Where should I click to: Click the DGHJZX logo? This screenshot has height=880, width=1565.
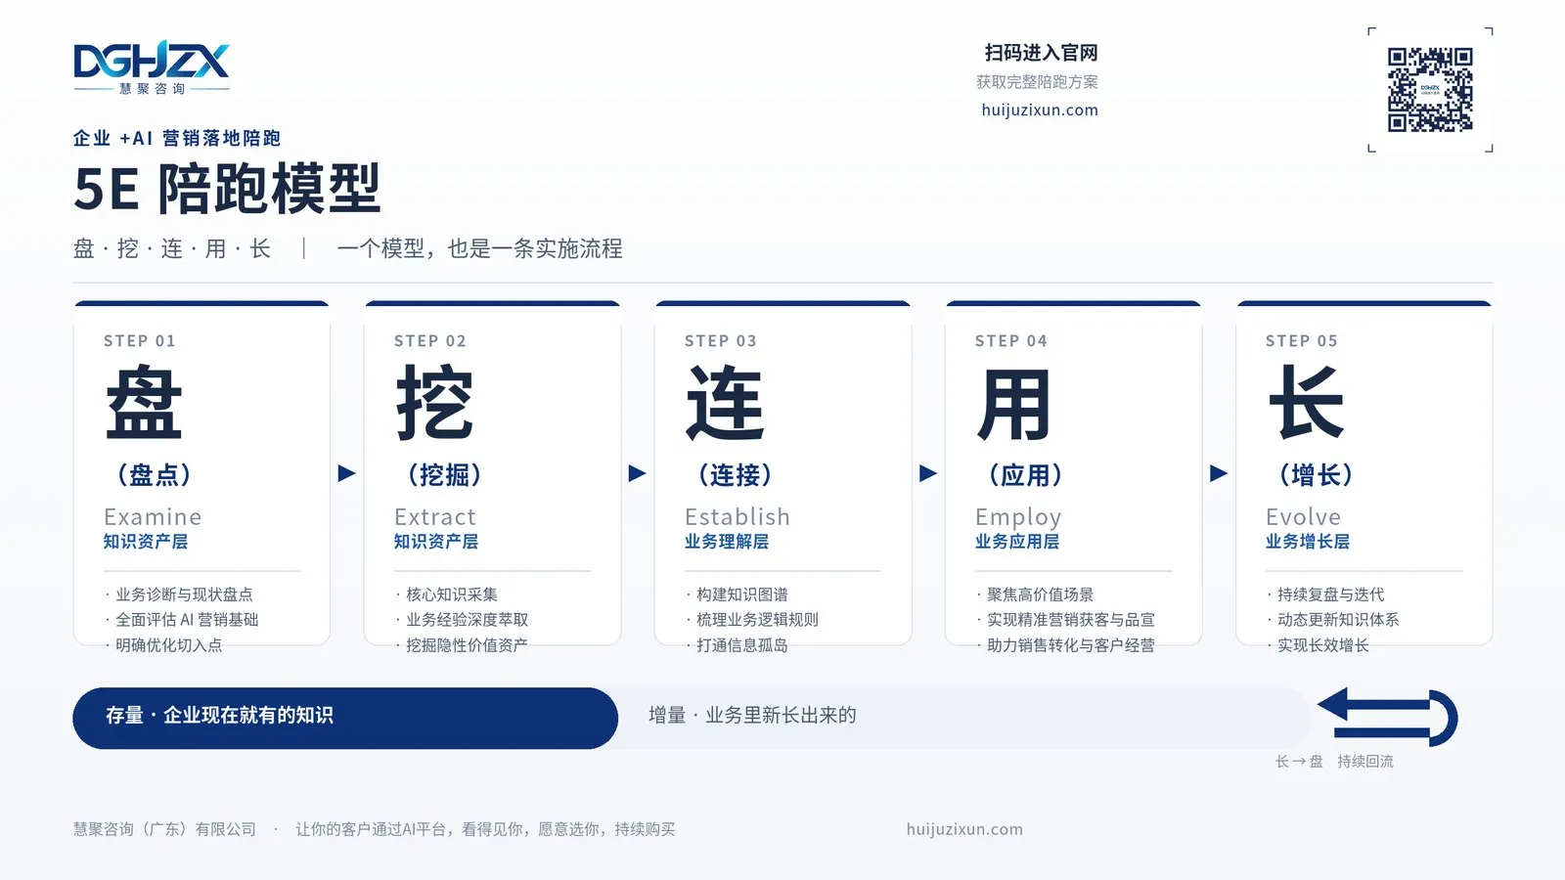click(x=152, y=67)
